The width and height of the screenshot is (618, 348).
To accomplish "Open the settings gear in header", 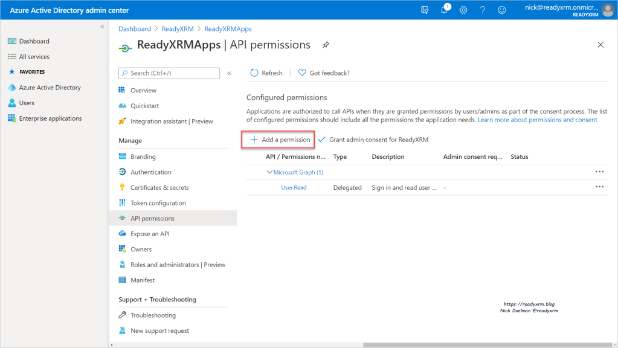I will tap(463, 10).
